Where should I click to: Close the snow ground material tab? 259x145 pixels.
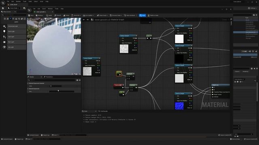(x=53, y=12)
